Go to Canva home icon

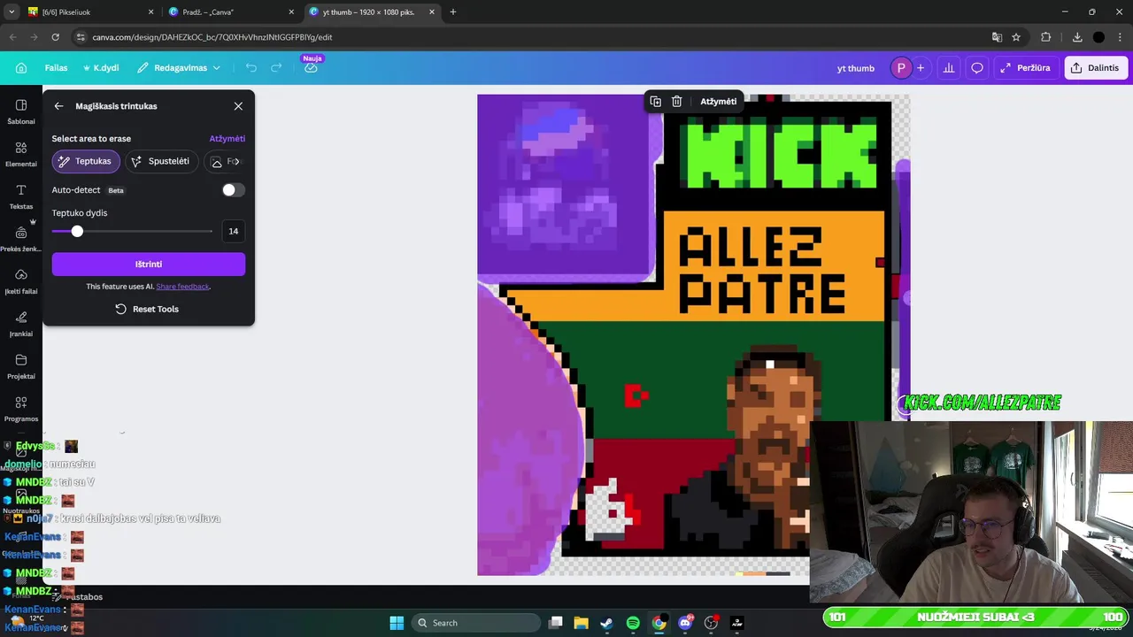(21, 68)
